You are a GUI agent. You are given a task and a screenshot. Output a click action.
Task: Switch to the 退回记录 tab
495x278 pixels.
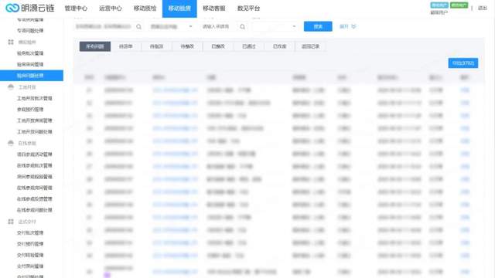310,46
